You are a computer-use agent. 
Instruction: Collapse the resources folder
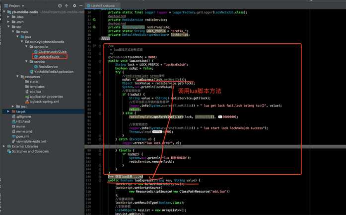(x=17, y=77)
